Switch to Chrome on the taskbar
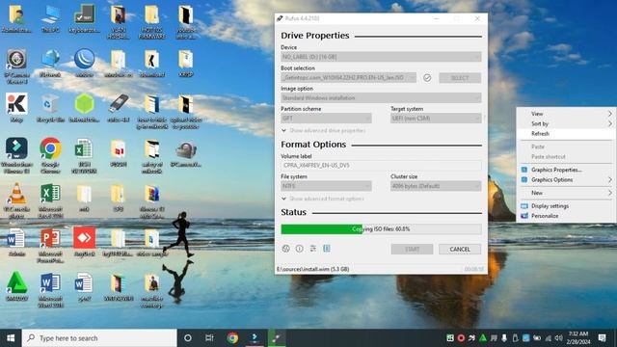The width and height of the screenshot is (617, 347). coord(232,338)
